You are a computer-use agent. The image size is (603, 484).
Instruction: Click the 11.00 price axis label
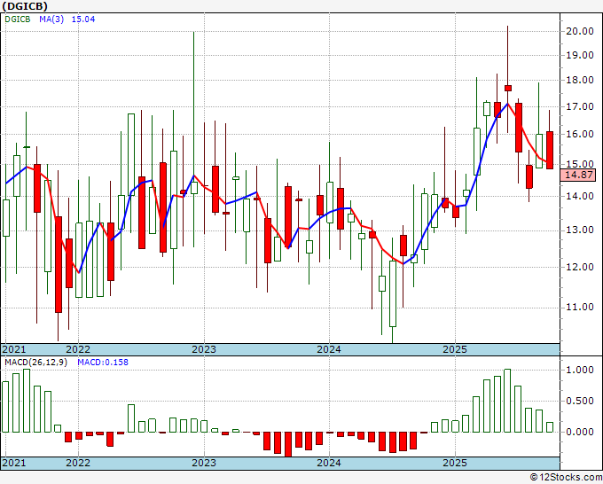point(580,307)
